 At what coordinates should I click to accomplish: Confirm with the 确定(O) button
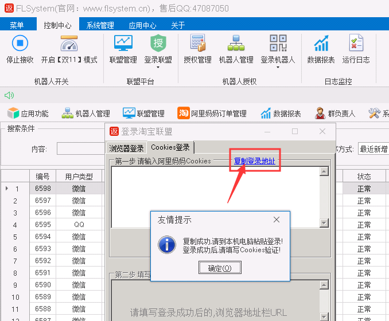point(220,268)
